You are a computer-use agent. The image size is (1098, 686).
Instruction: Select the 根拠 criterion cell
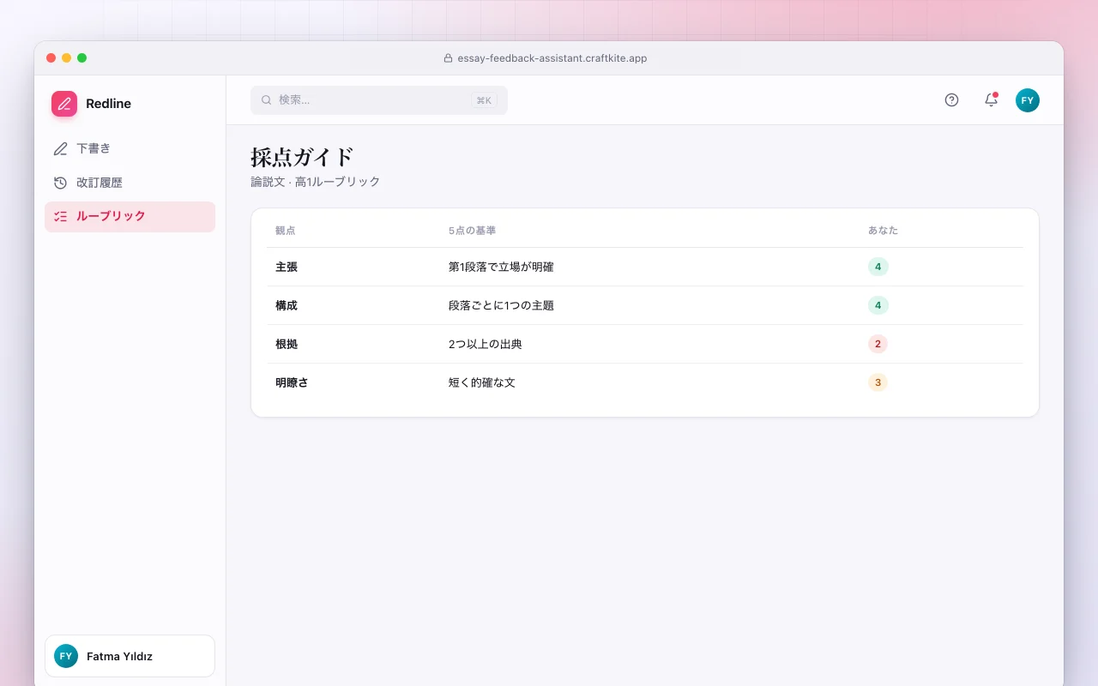point(287,344)
